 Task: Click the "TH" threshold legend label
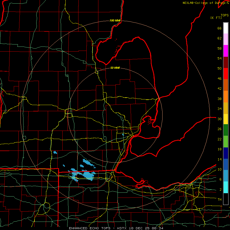tap(220, 200)
